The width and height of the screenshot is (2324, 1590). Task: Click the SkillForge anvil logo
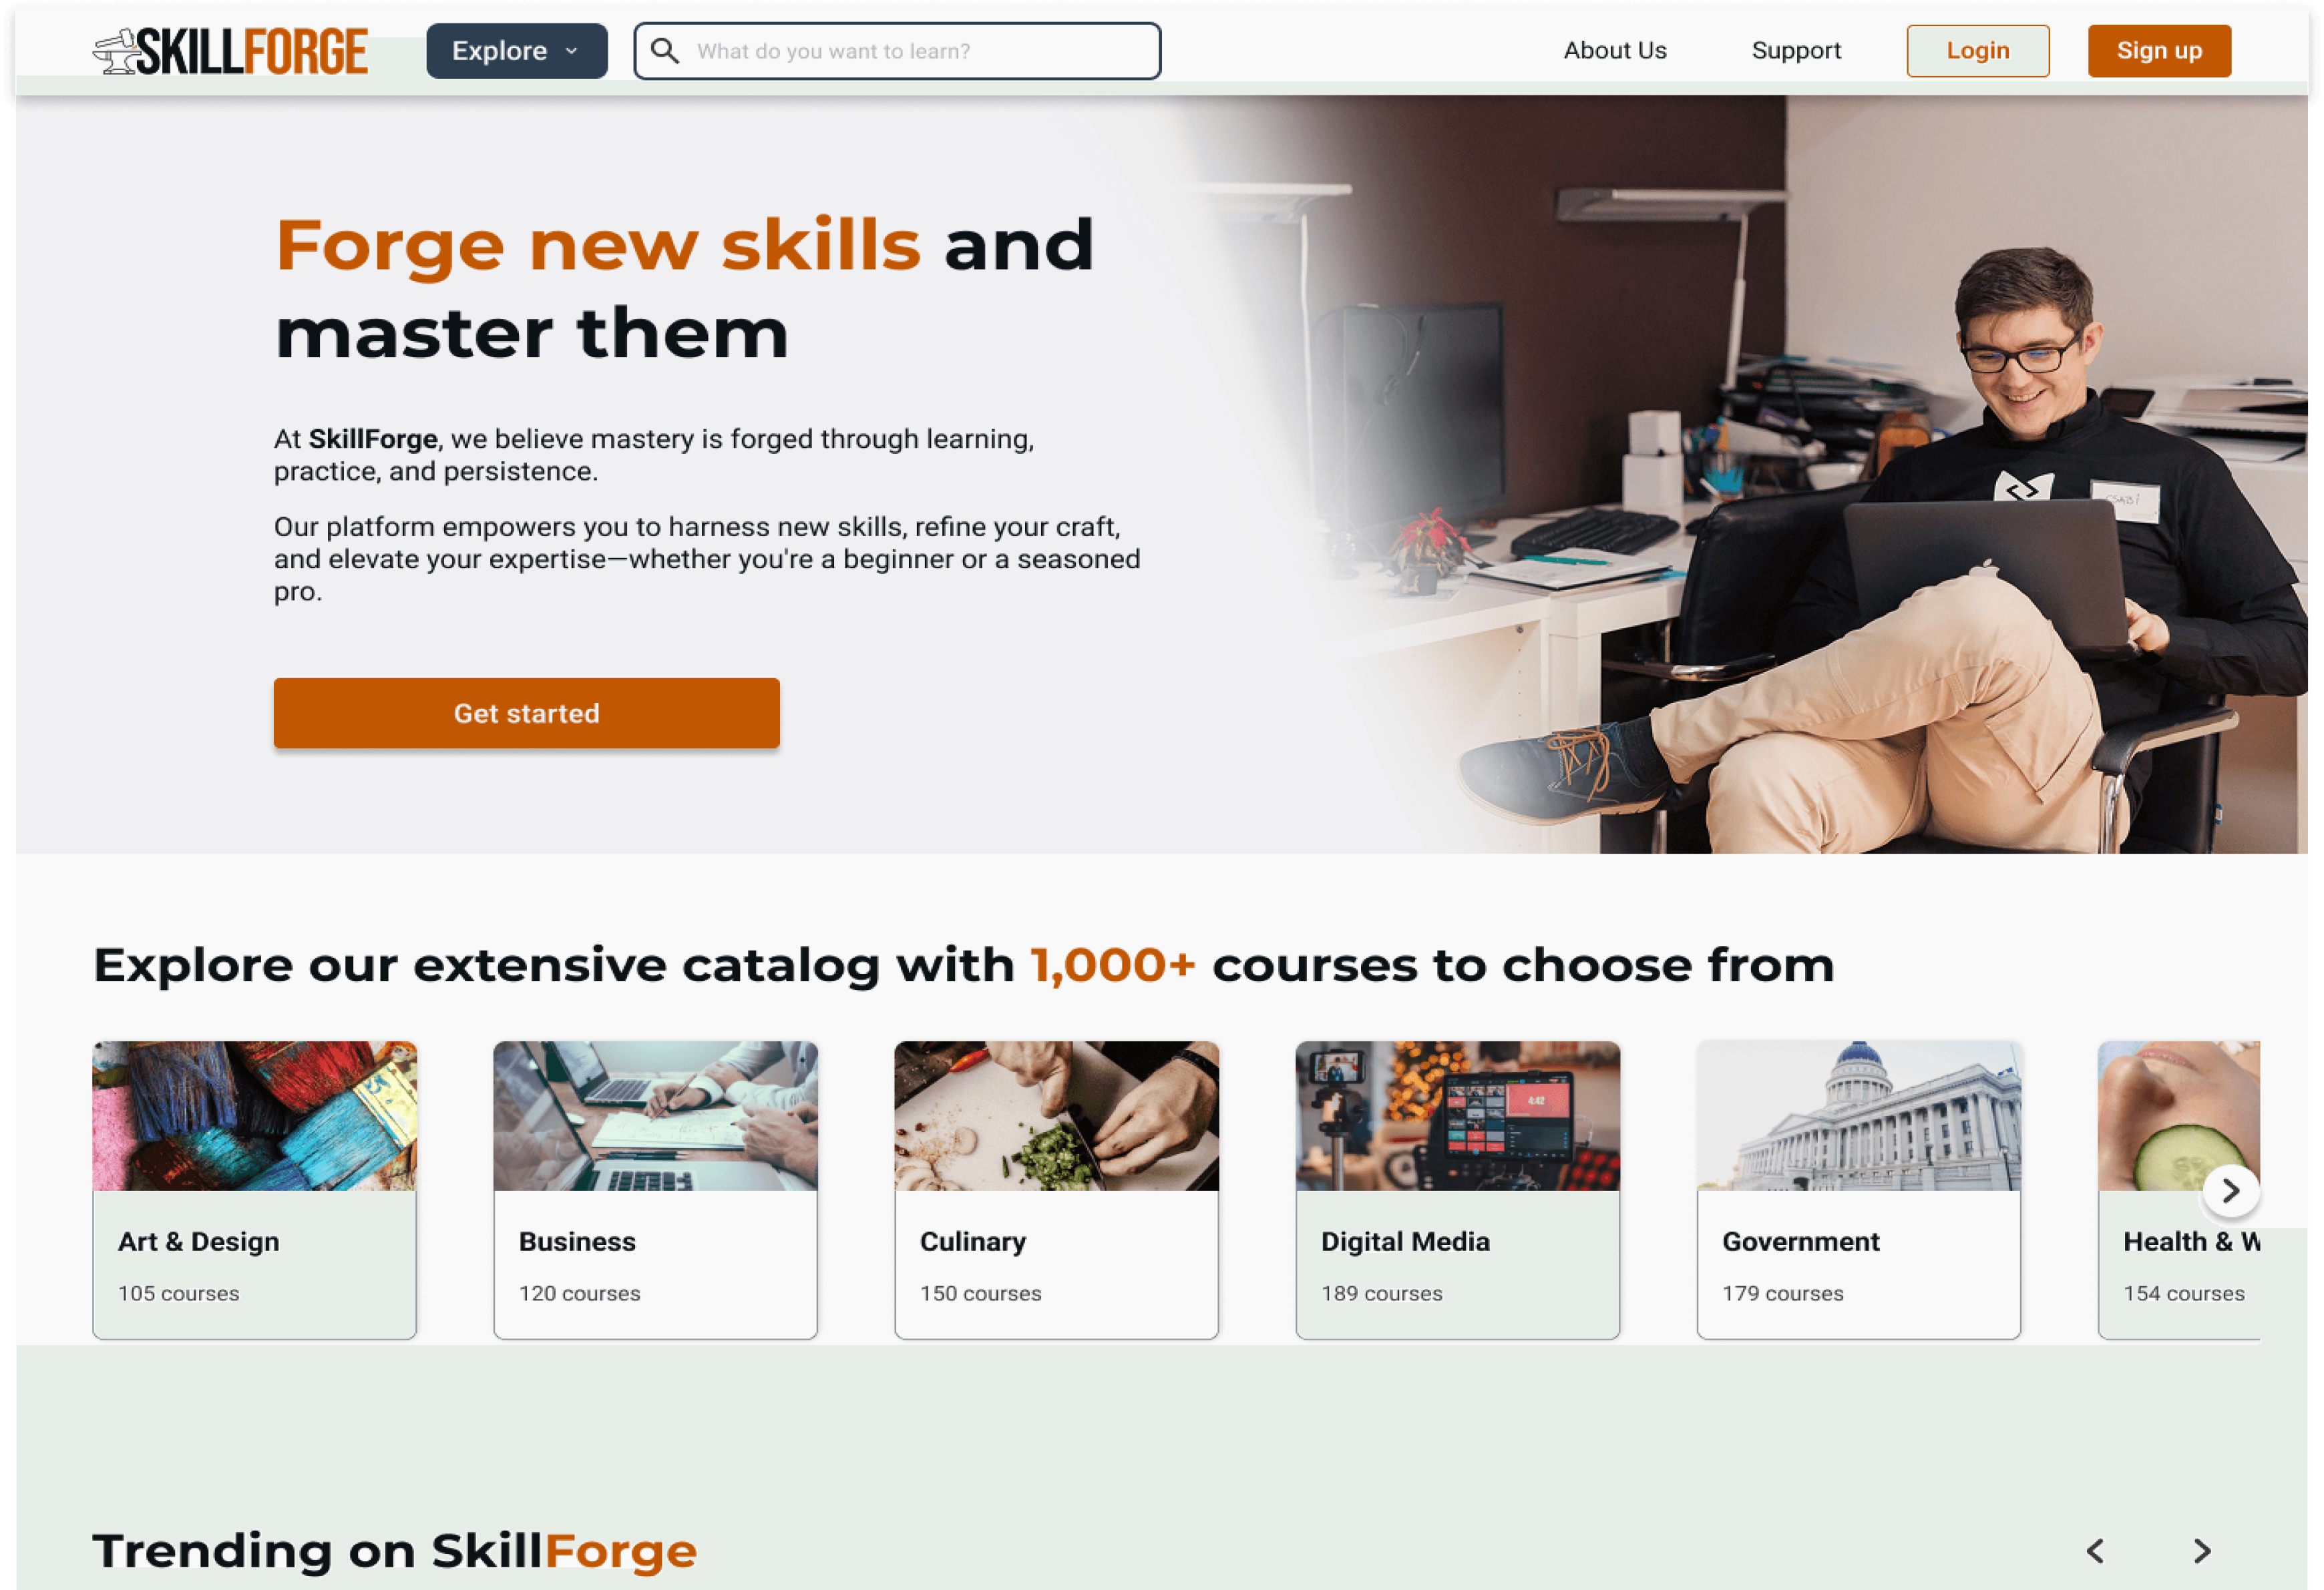point(230,51)
